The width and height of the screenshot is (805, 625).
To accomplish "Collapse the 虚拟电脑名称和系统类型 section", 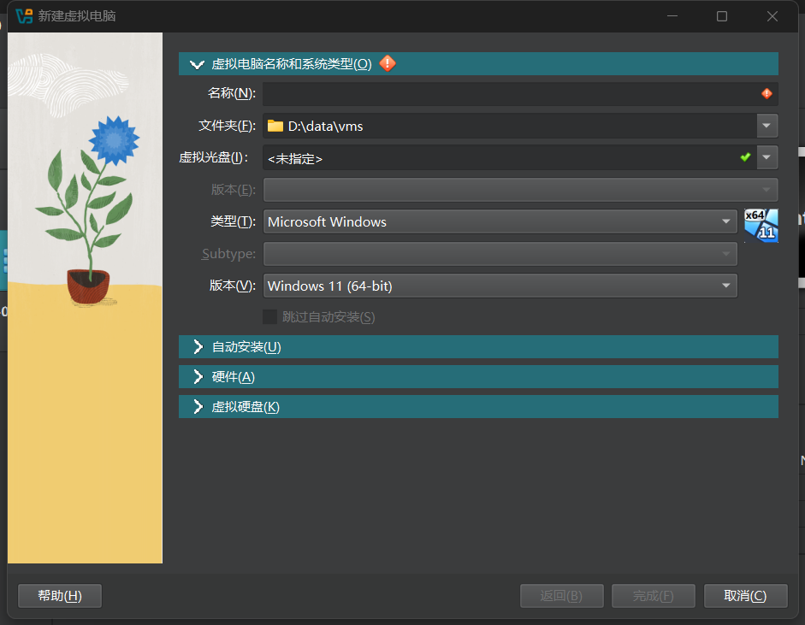I will (197, 64).
